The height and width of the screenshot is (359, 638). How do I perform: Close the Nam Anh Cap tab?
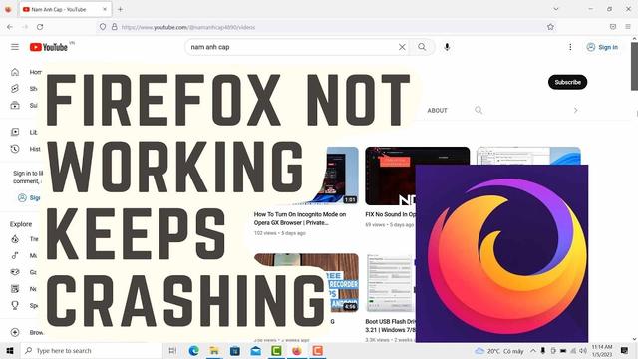[105, 9]
